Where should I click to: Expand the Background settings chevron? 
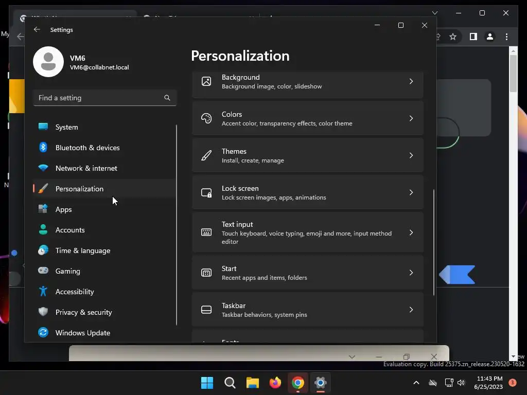click(x=411, y=81)
